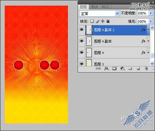Select the 图层 4 副本 2 thumbnail
The image size is (155, 131).
(89, 30)
